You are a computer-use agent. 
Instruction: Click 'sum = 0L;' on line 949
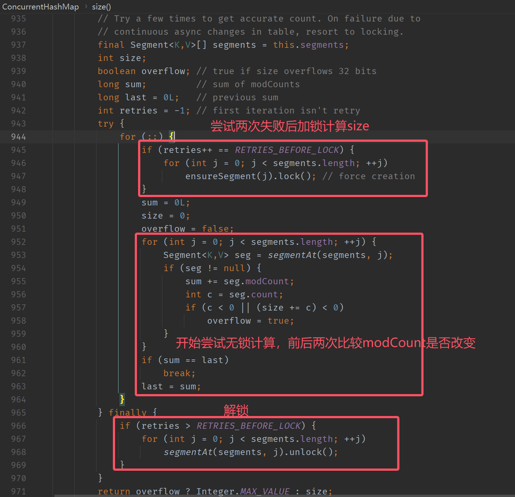pos(166,203)
